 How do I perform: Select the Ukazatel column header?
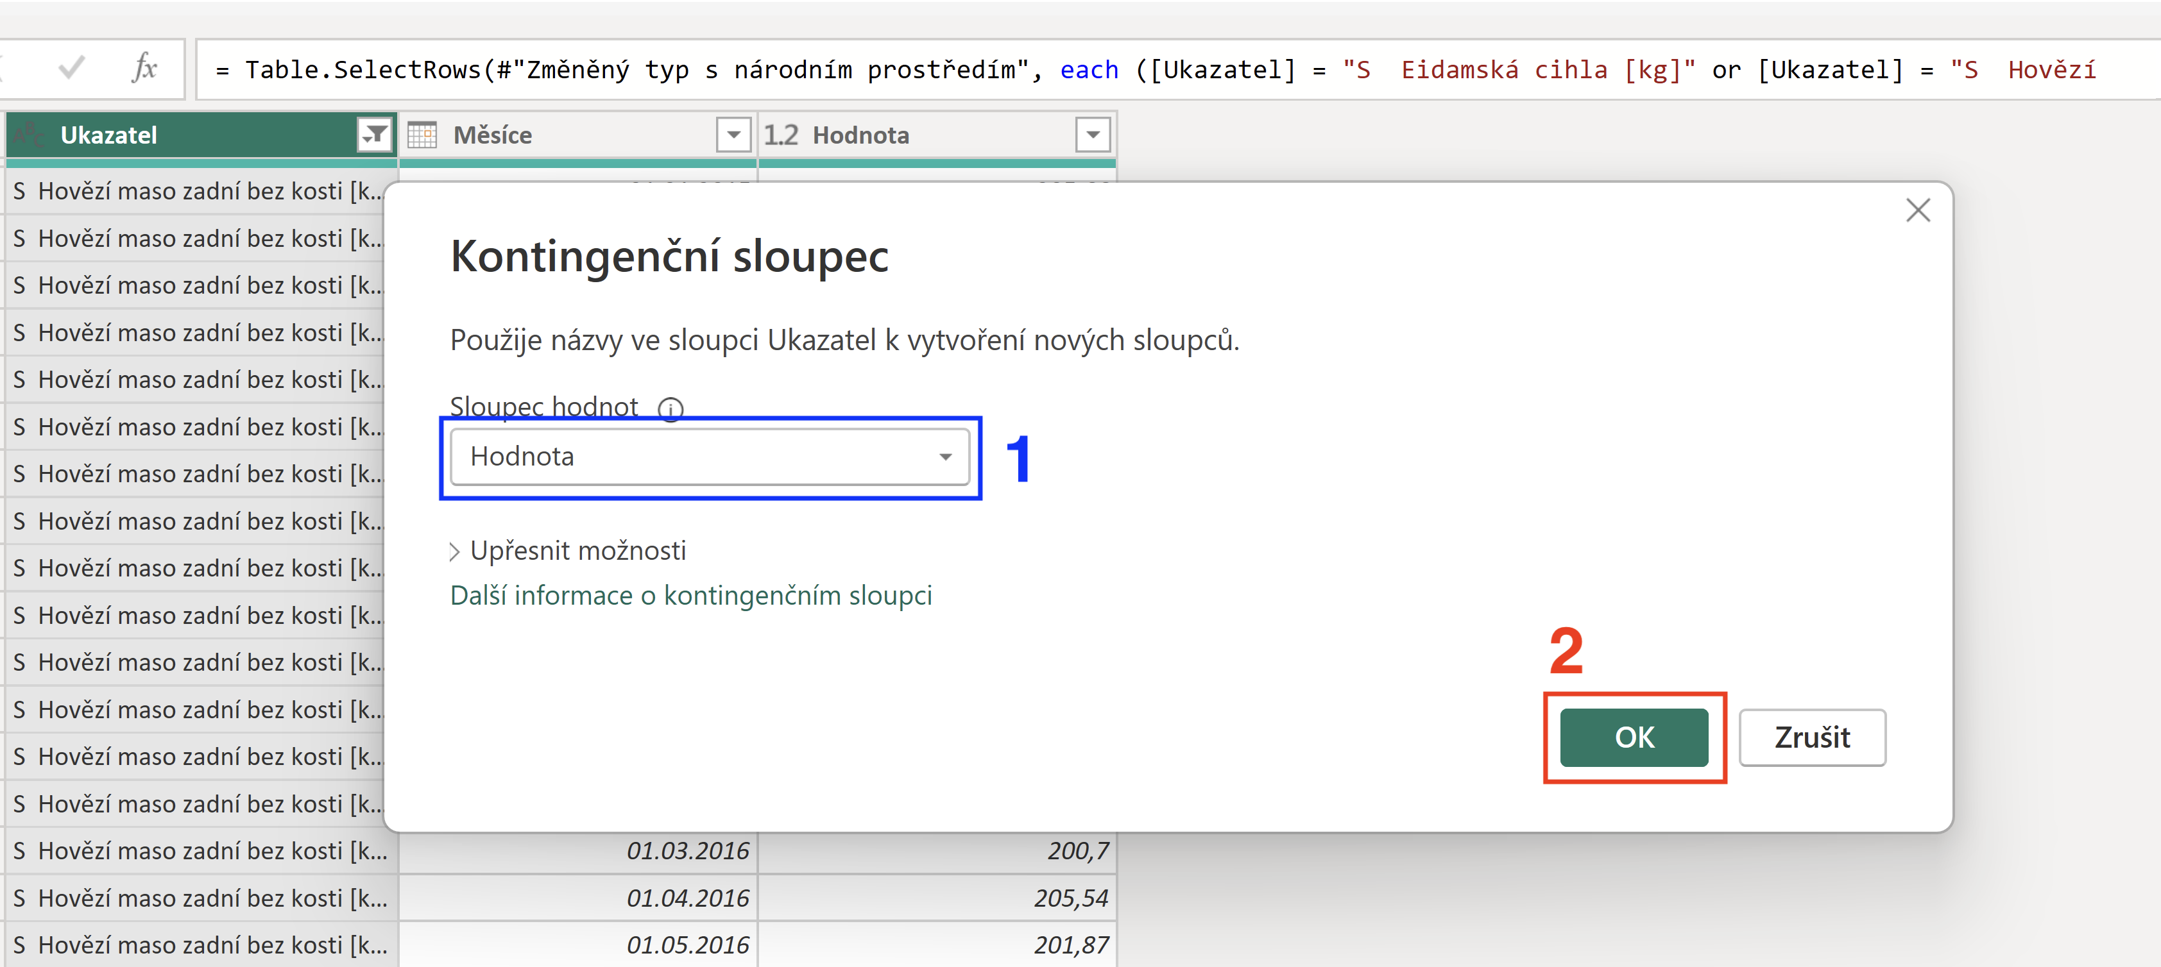coord(201,135)
